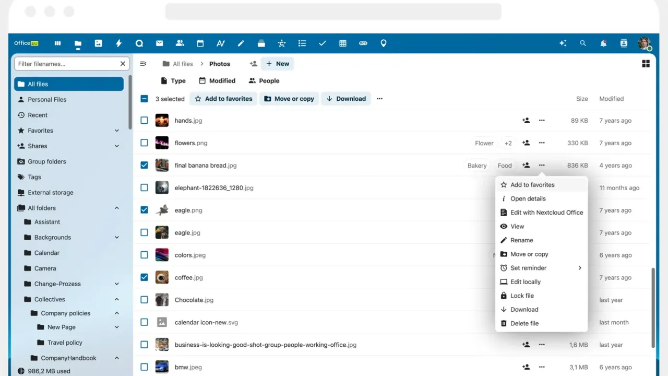The image size is (668, 376).
Task: Switch to grid view icon
Action: pyautogui.click(x=646, y=64)
